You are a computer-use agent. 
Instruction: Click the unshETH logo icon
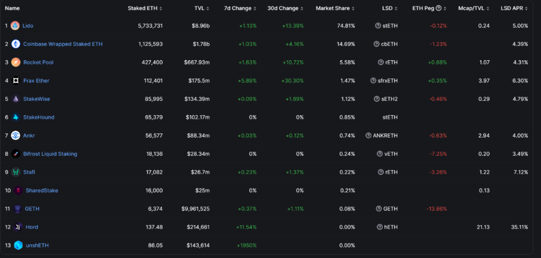tap(19, 245)
